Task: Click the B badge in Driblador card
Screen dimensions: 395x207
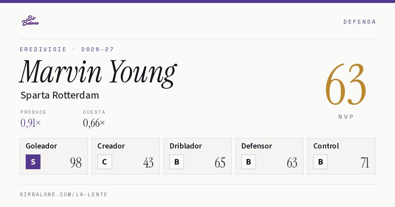Action: (177, 162)
